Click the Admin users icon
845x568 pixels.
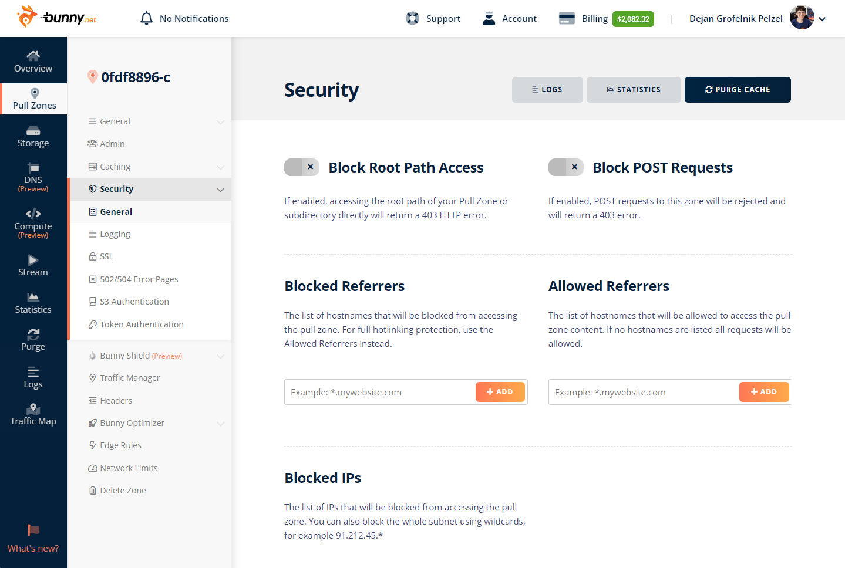pyautogui.click(x=92, y=144)
